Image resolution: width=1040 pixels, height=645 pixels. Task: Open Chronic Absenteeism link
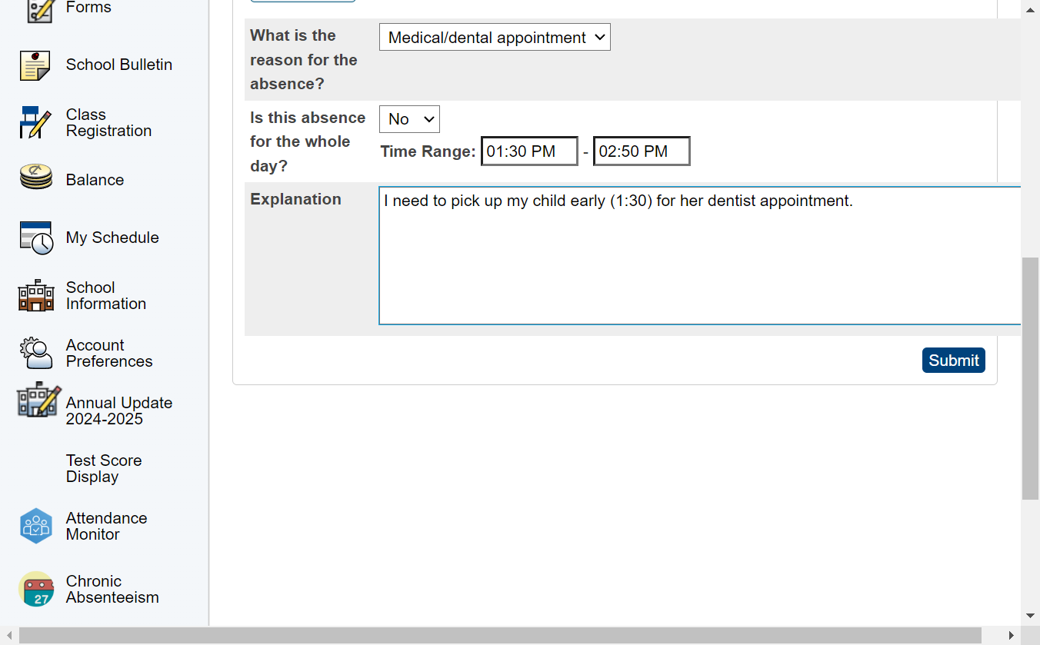[x=112, y=589]
